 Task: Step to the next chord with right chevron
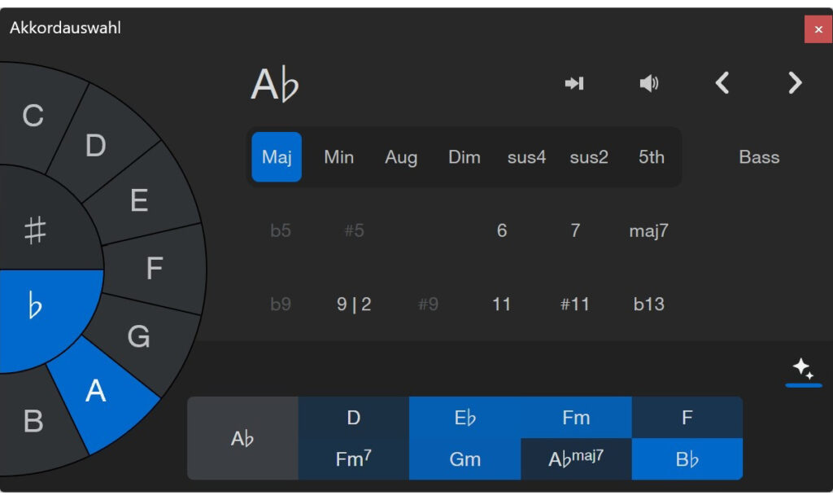coord(793,82)
